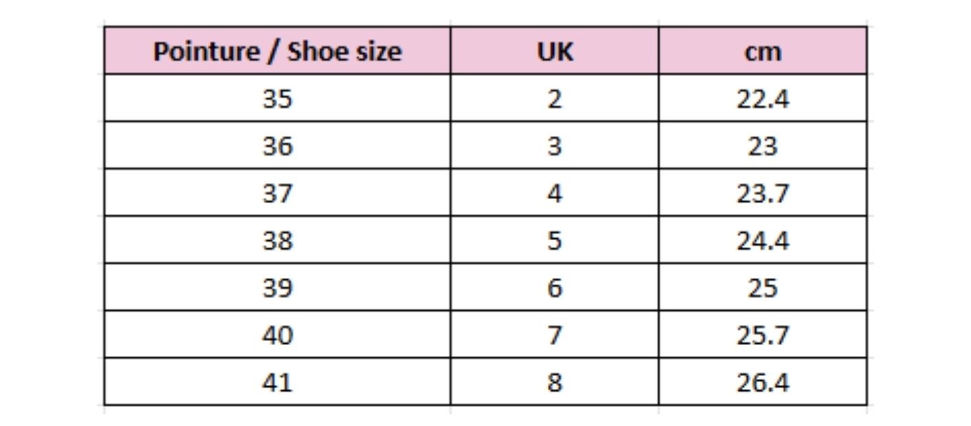This screenshot has height=426, width=971.
Task: Click the 25.7 cm cell
Action: point(762,335)
